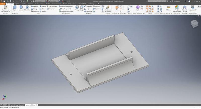
Task: Select the Perçage hole tool
Action: point(77,8)
